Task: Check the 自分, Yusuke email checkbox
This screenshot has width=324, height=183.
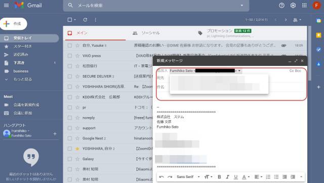Action: pyautogui.click(x=70, y=45)
